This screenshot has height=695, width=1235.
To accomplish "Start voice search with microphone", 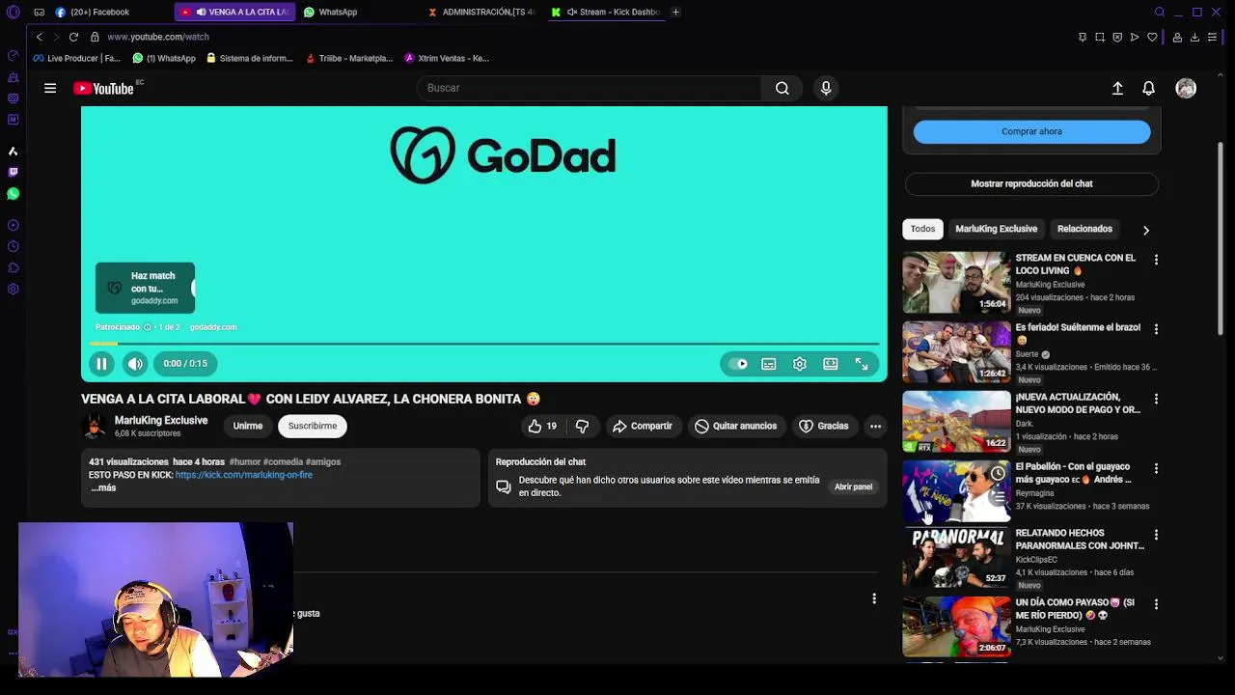I will tap(826, 88).
